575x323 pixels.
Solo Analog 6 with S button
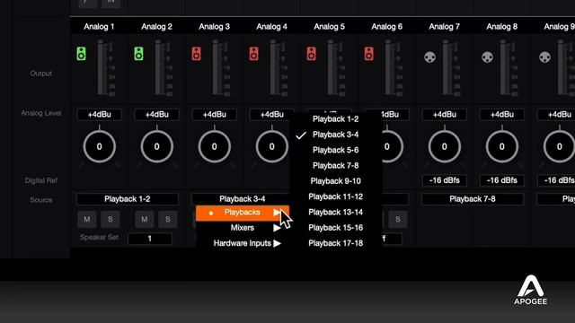click(x=398, y=219)
